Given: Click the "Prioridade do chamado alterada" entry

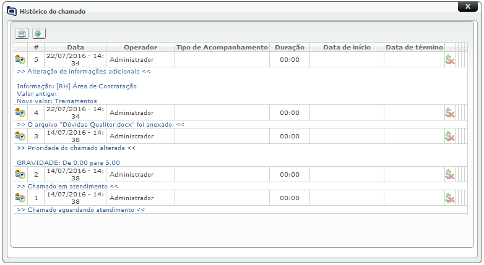Looking at the screenshot, I should (x=76, y=148).
